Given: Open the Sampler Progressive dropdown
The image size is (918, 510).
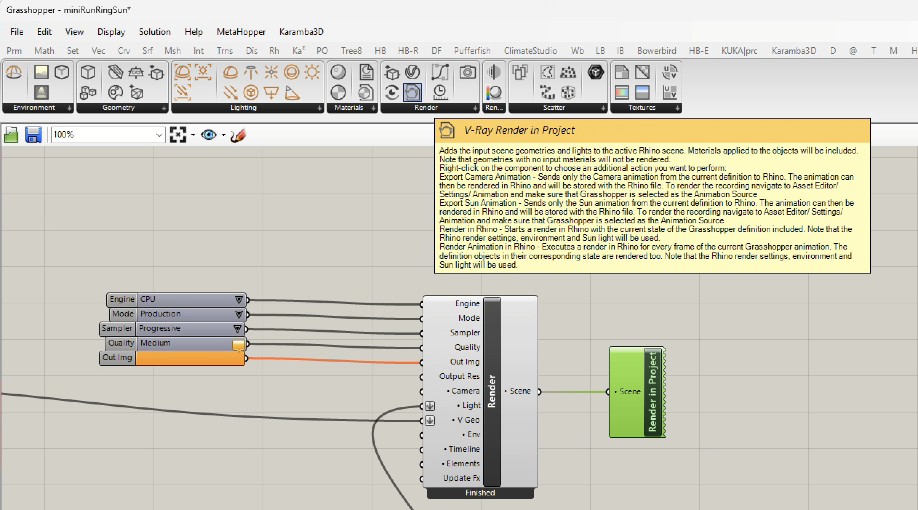Looking at the screenshot, I should [x=237, y=329].
